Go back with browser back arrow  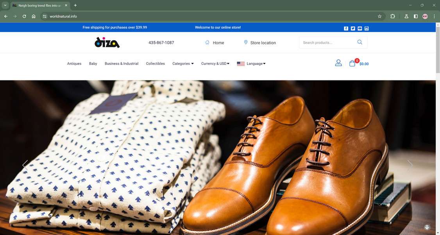(x=6, y=16)
